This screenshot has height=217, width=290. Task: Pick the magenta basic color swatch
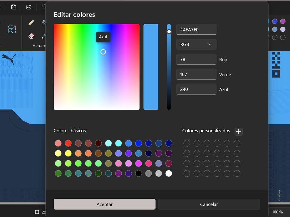[138, 163]
